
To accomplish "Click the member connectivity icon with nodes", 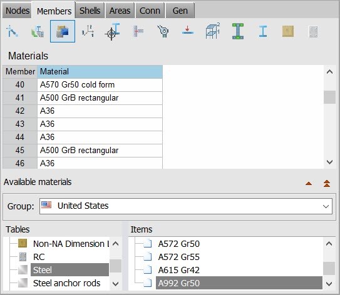I will point(13,31).
